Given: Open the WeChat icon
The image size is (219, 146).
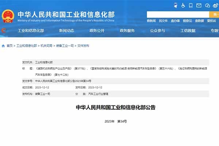Looking at the screenshot, I should (208, 5).
